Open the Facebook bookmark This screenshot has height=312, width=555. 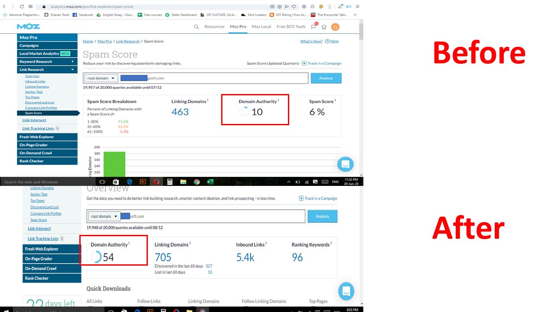(x=83, y=15)
